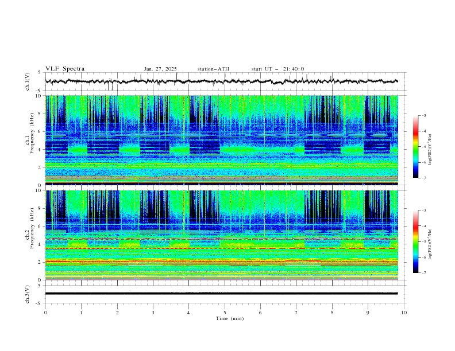
Task: Click inside the ch.2 spectrogram panel
Action: coord(222,235)
